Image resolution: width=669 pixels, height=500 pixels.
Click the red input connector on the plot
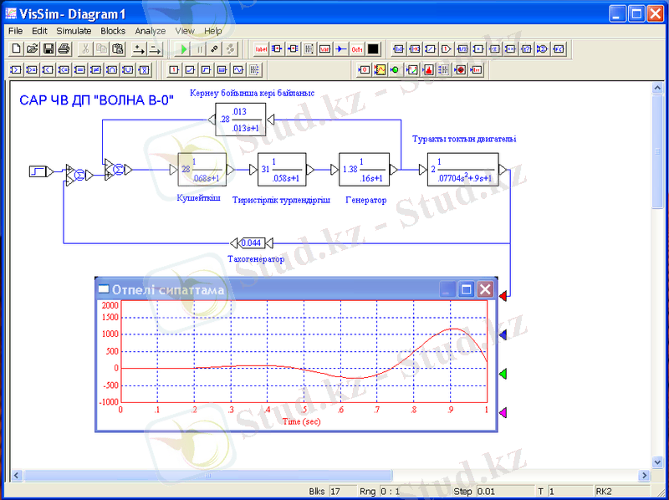tap(503, 296)
